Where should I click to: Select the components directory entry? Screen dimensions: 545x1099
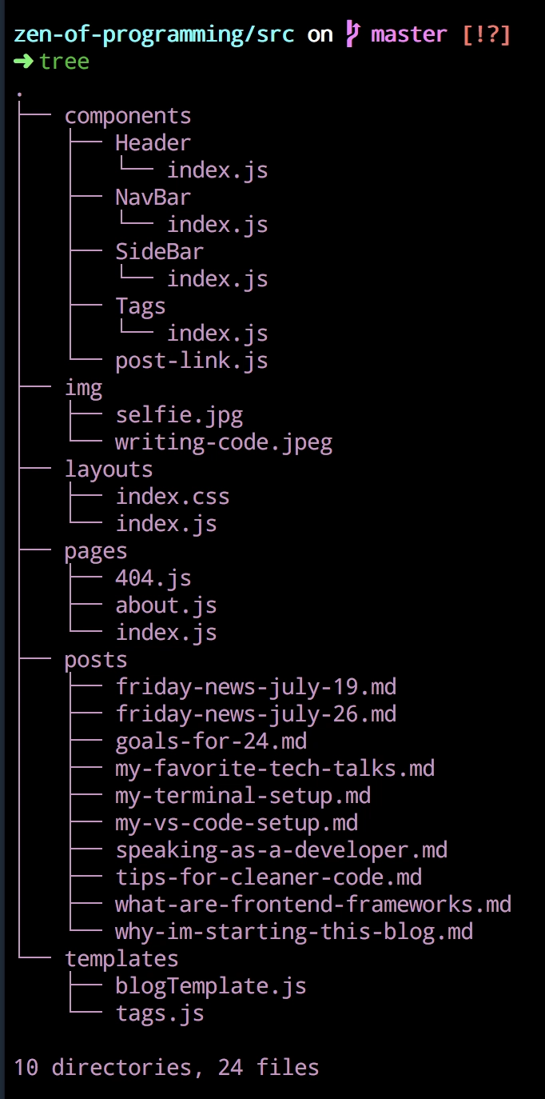tap(128, 116)
